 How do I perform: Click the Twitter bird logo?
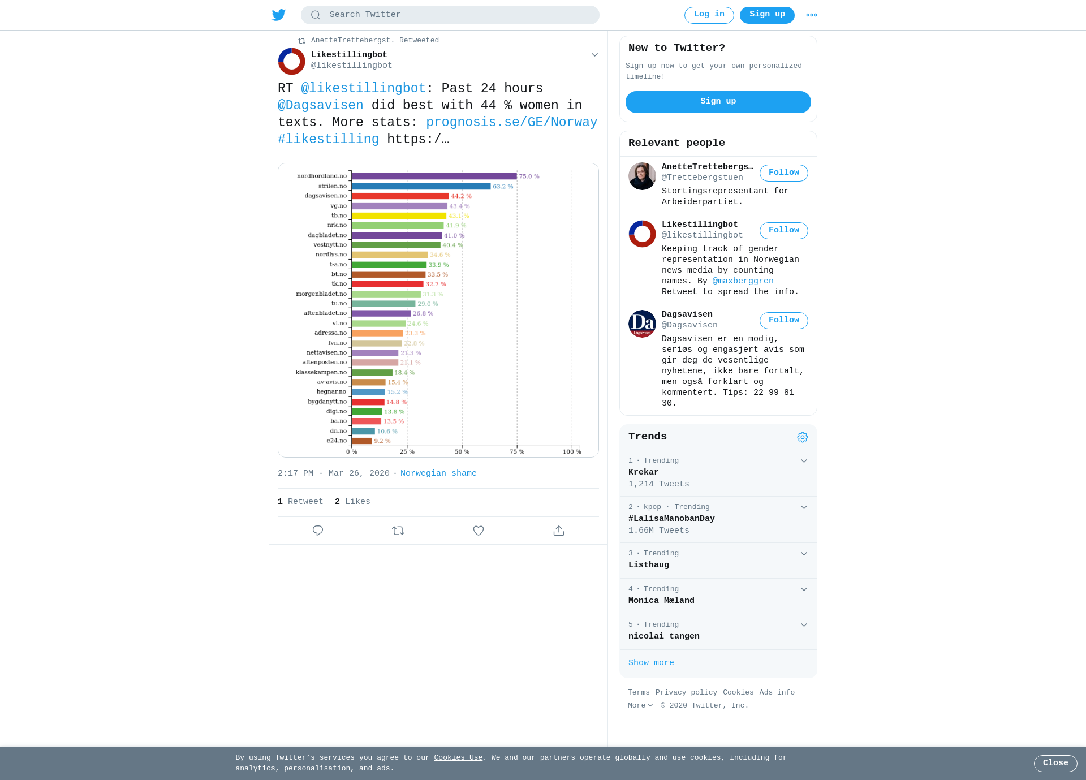[x=279, y=15]
